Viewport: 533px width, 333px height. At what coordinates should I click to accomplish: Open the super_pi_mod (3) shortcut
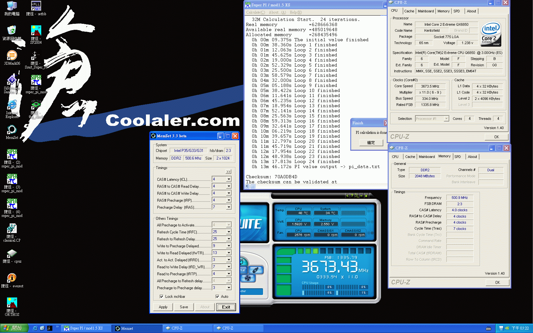click(x=12, y=183)
